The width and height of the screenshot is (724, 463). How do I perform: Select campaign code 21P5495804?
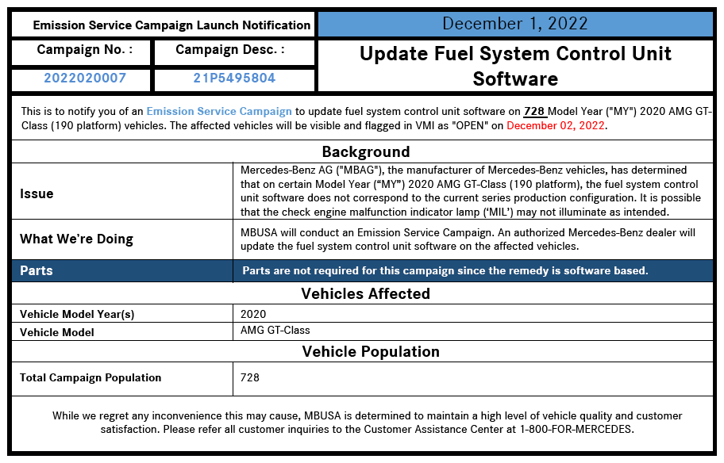tap(234, 78)
